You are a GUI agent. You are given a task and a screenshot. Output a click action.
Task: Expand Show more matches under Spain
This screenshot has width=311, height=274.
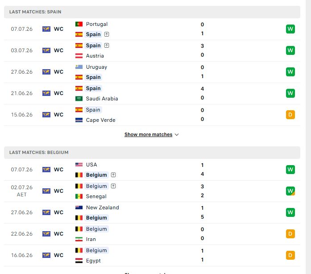point(148,134)
